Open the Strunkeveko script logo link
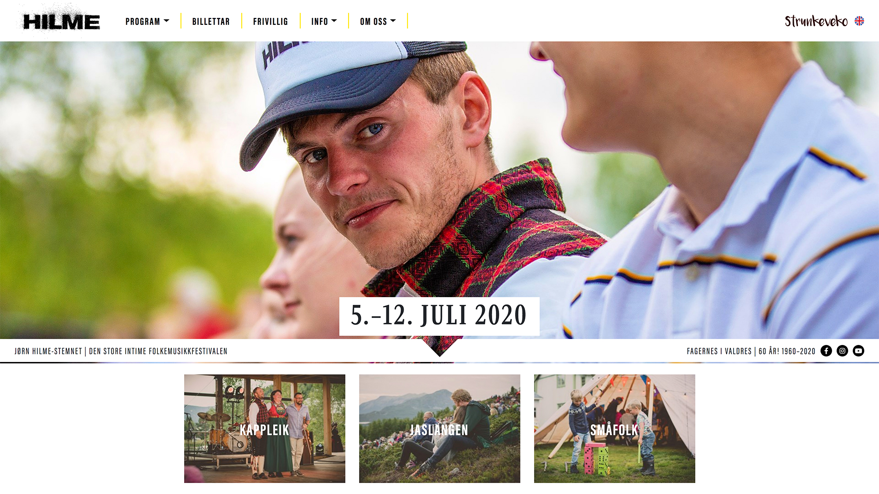 point(816,21)
